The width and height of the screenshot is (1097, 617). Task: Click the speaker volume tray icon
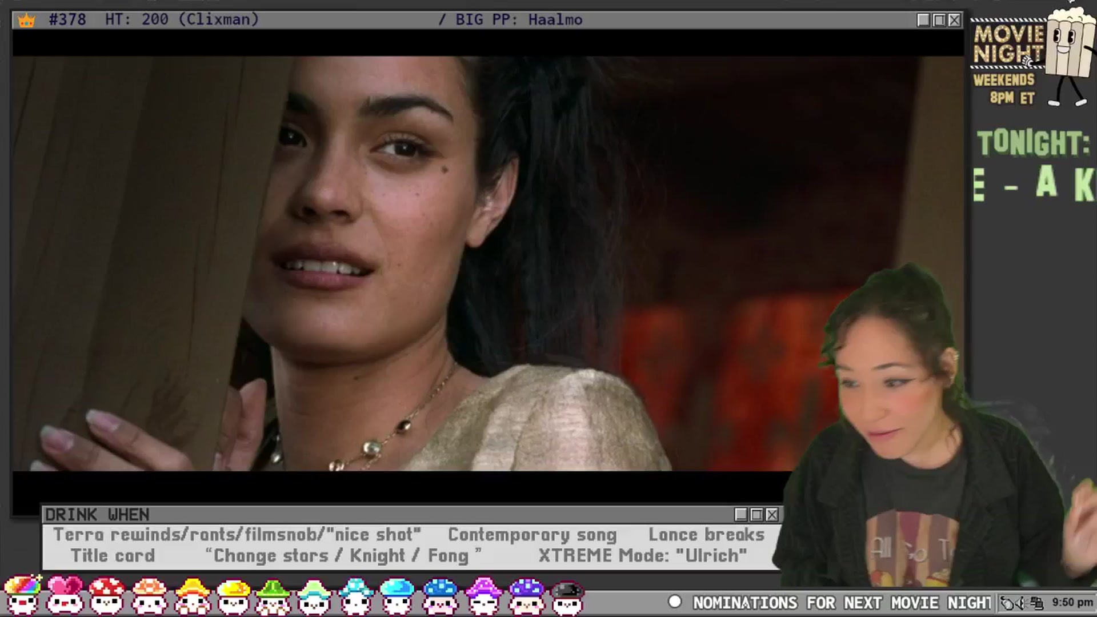pyautogui.click(x=1021, y=603)
